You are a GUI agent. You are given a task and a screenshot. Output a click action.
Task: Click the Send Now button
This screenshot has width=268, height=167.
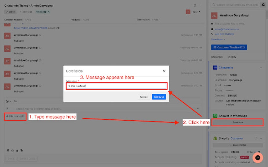[x=238, y=123]
